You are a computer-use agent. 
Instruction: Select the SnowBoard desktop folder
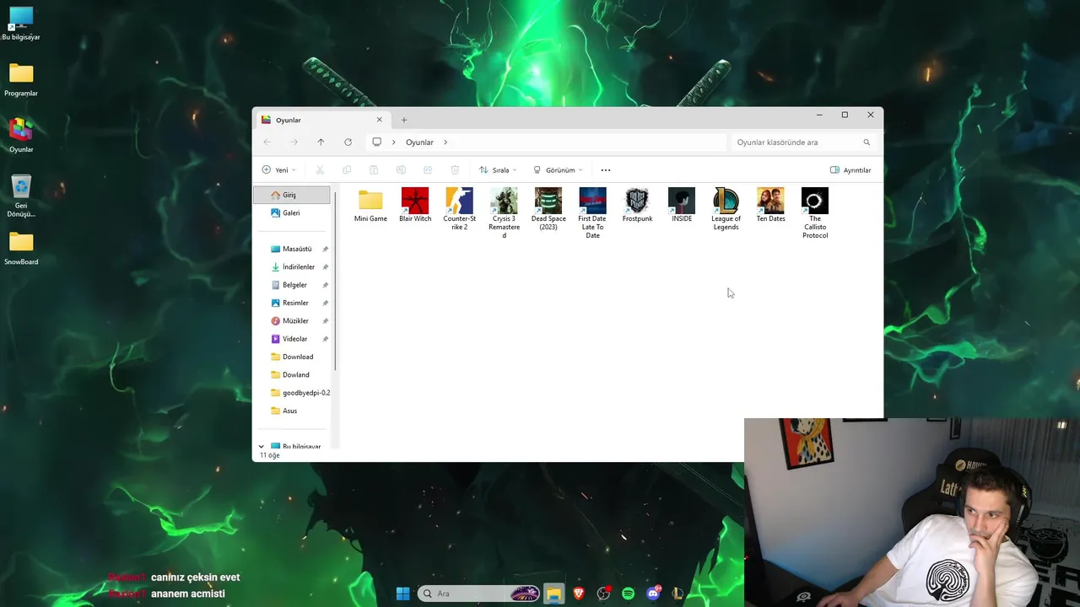click(x=21, y=249)
